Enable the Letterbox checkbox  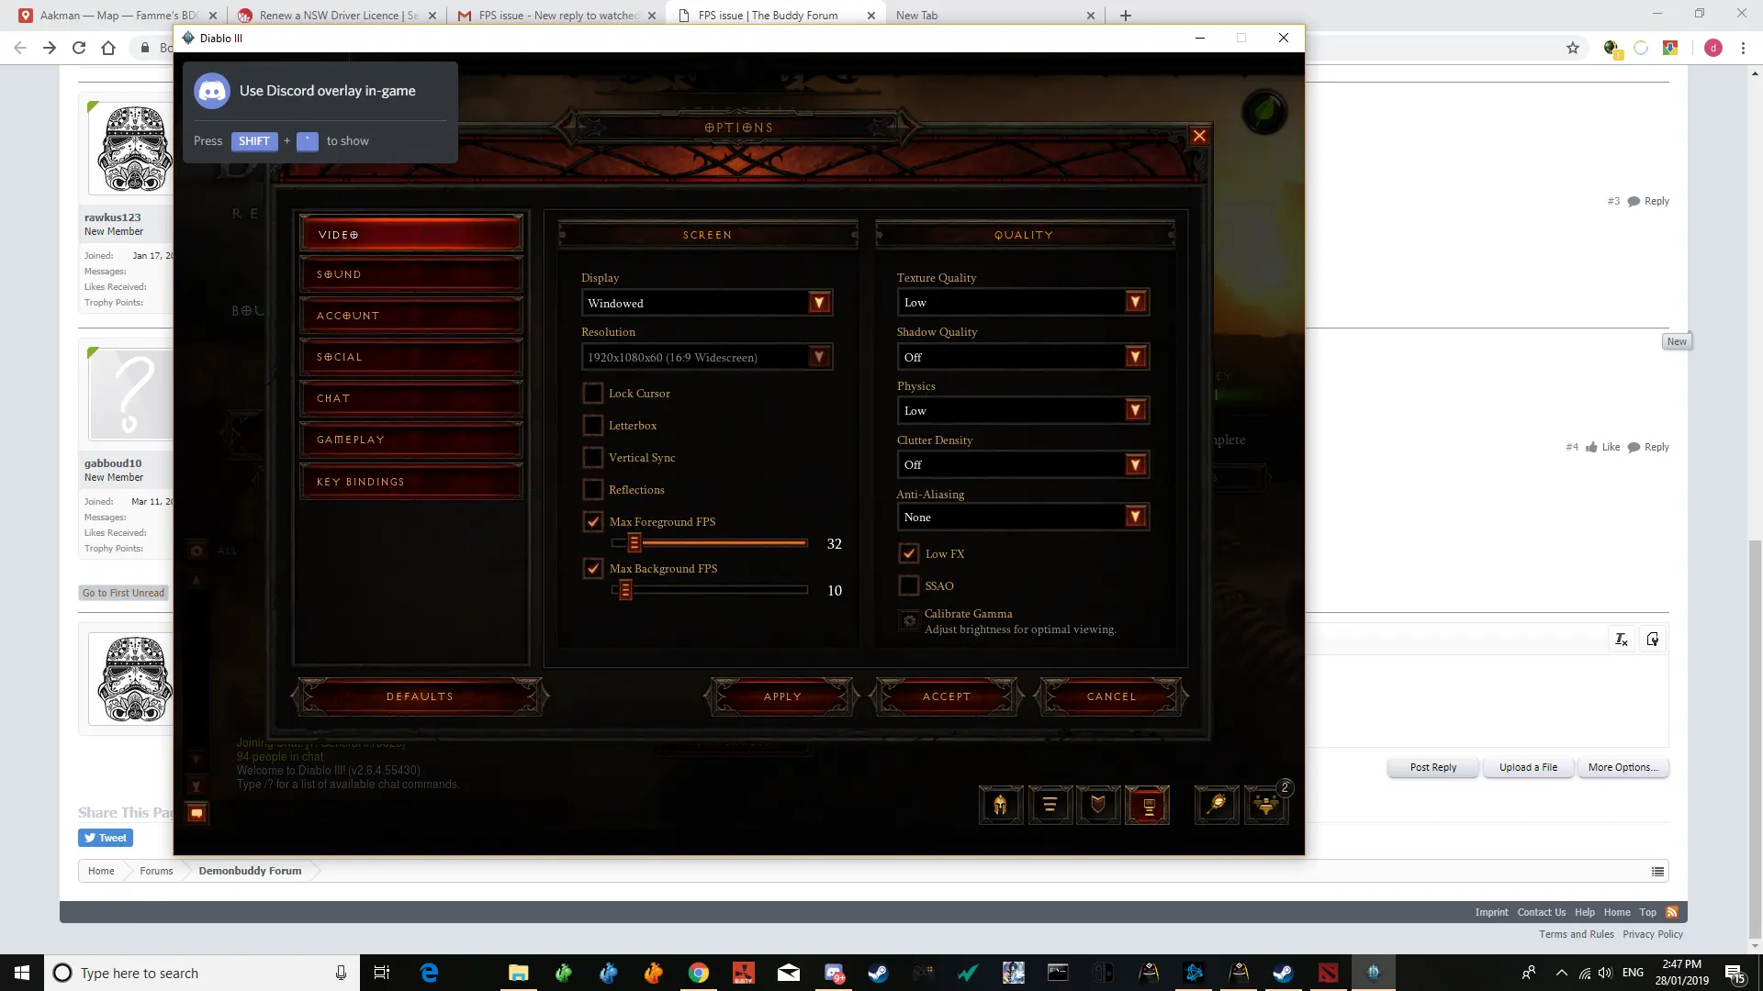pyautogui.click(x=593, y=426)
